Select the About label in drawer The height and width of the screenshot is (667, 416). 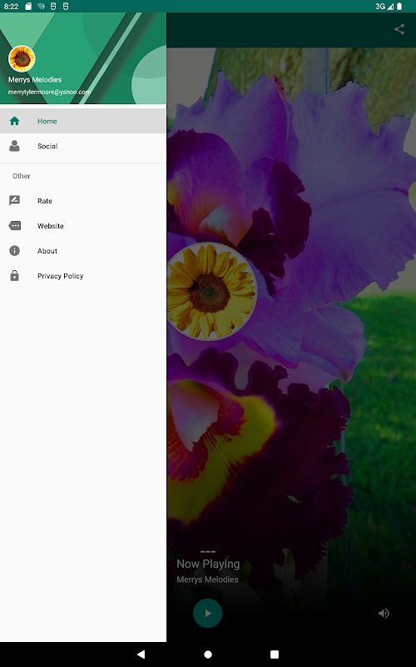pos(47,251)
